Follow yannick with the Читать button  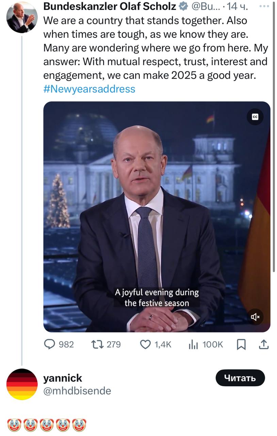240,378
